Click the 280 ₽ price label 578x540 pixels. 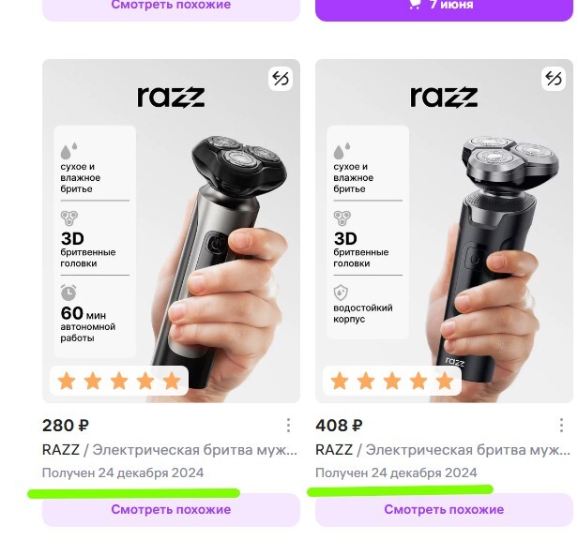(66, 426)
